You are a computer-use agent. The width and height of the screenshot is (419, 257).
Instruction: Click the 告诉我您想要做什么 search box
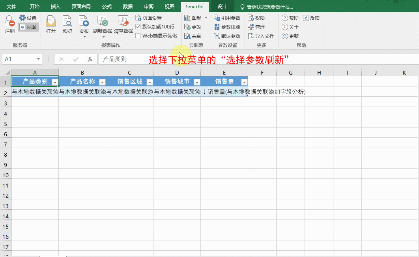pos(267,7)
